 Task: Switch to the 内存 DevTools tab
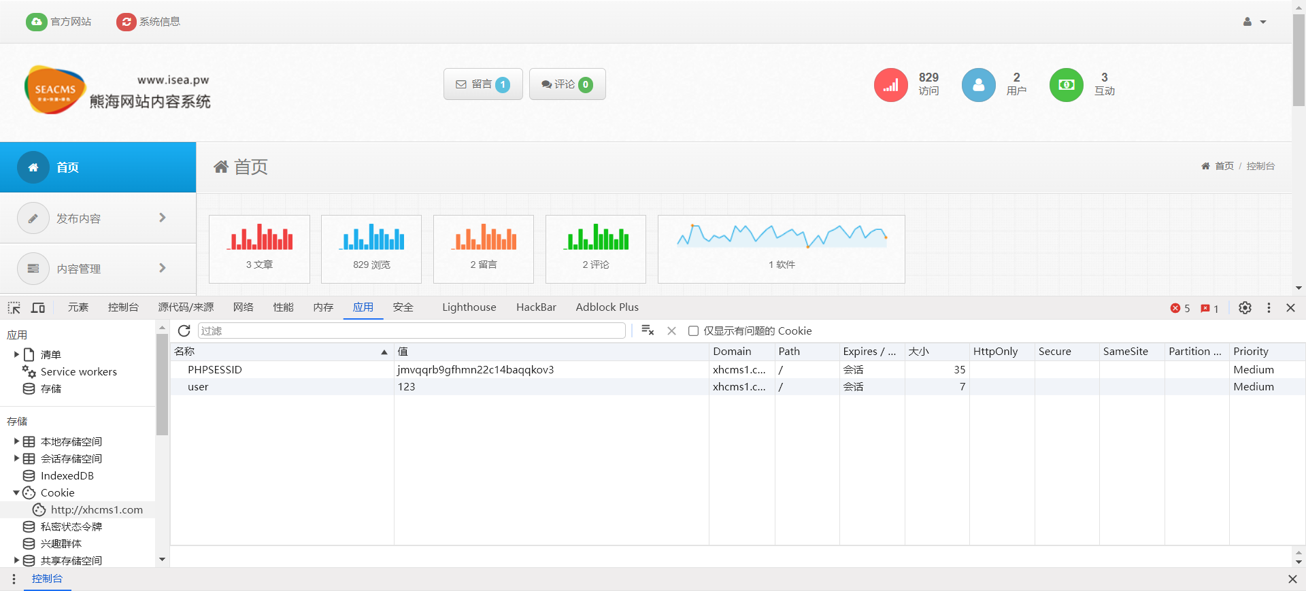pyautogui.click(x=324, y=307)
